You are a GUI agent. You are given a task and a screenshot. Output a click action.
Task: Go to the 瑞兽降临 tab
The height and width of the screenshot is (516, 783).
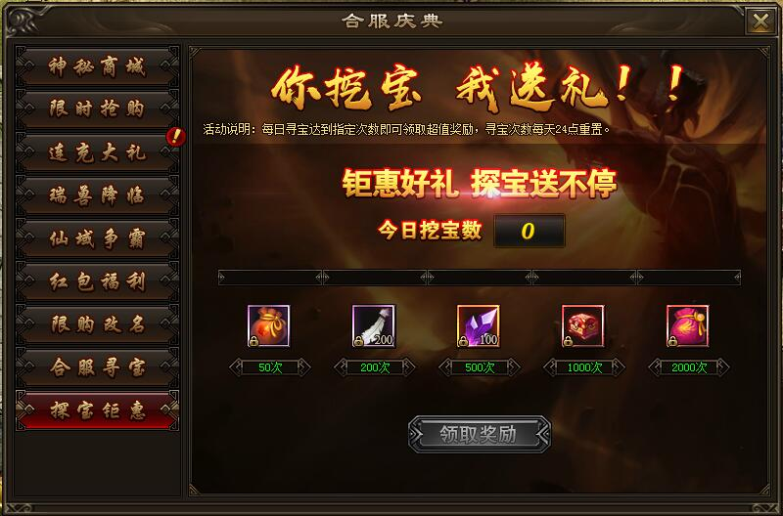(97, 194)
